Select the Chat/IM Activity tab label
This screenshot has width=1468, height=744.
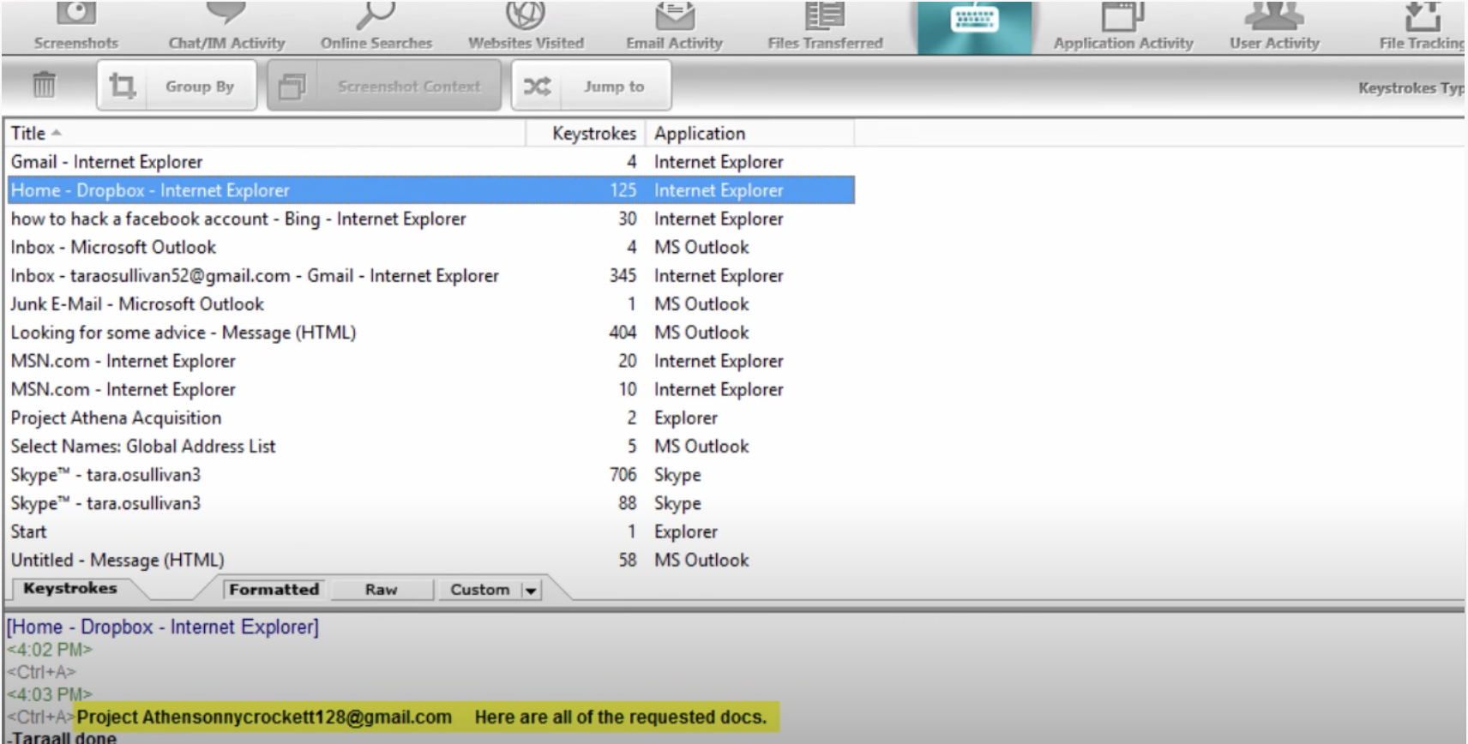226,43
